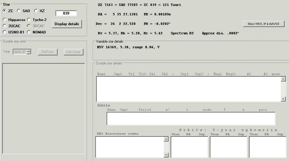Click the name '121 Tauri'
This screenshot has width=289, height=161.
point(172,5)
